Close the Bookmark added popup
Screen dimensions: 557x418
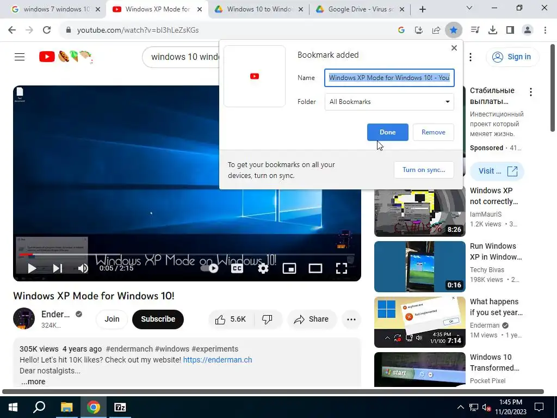pyautogui.click(x=454, y=48)
